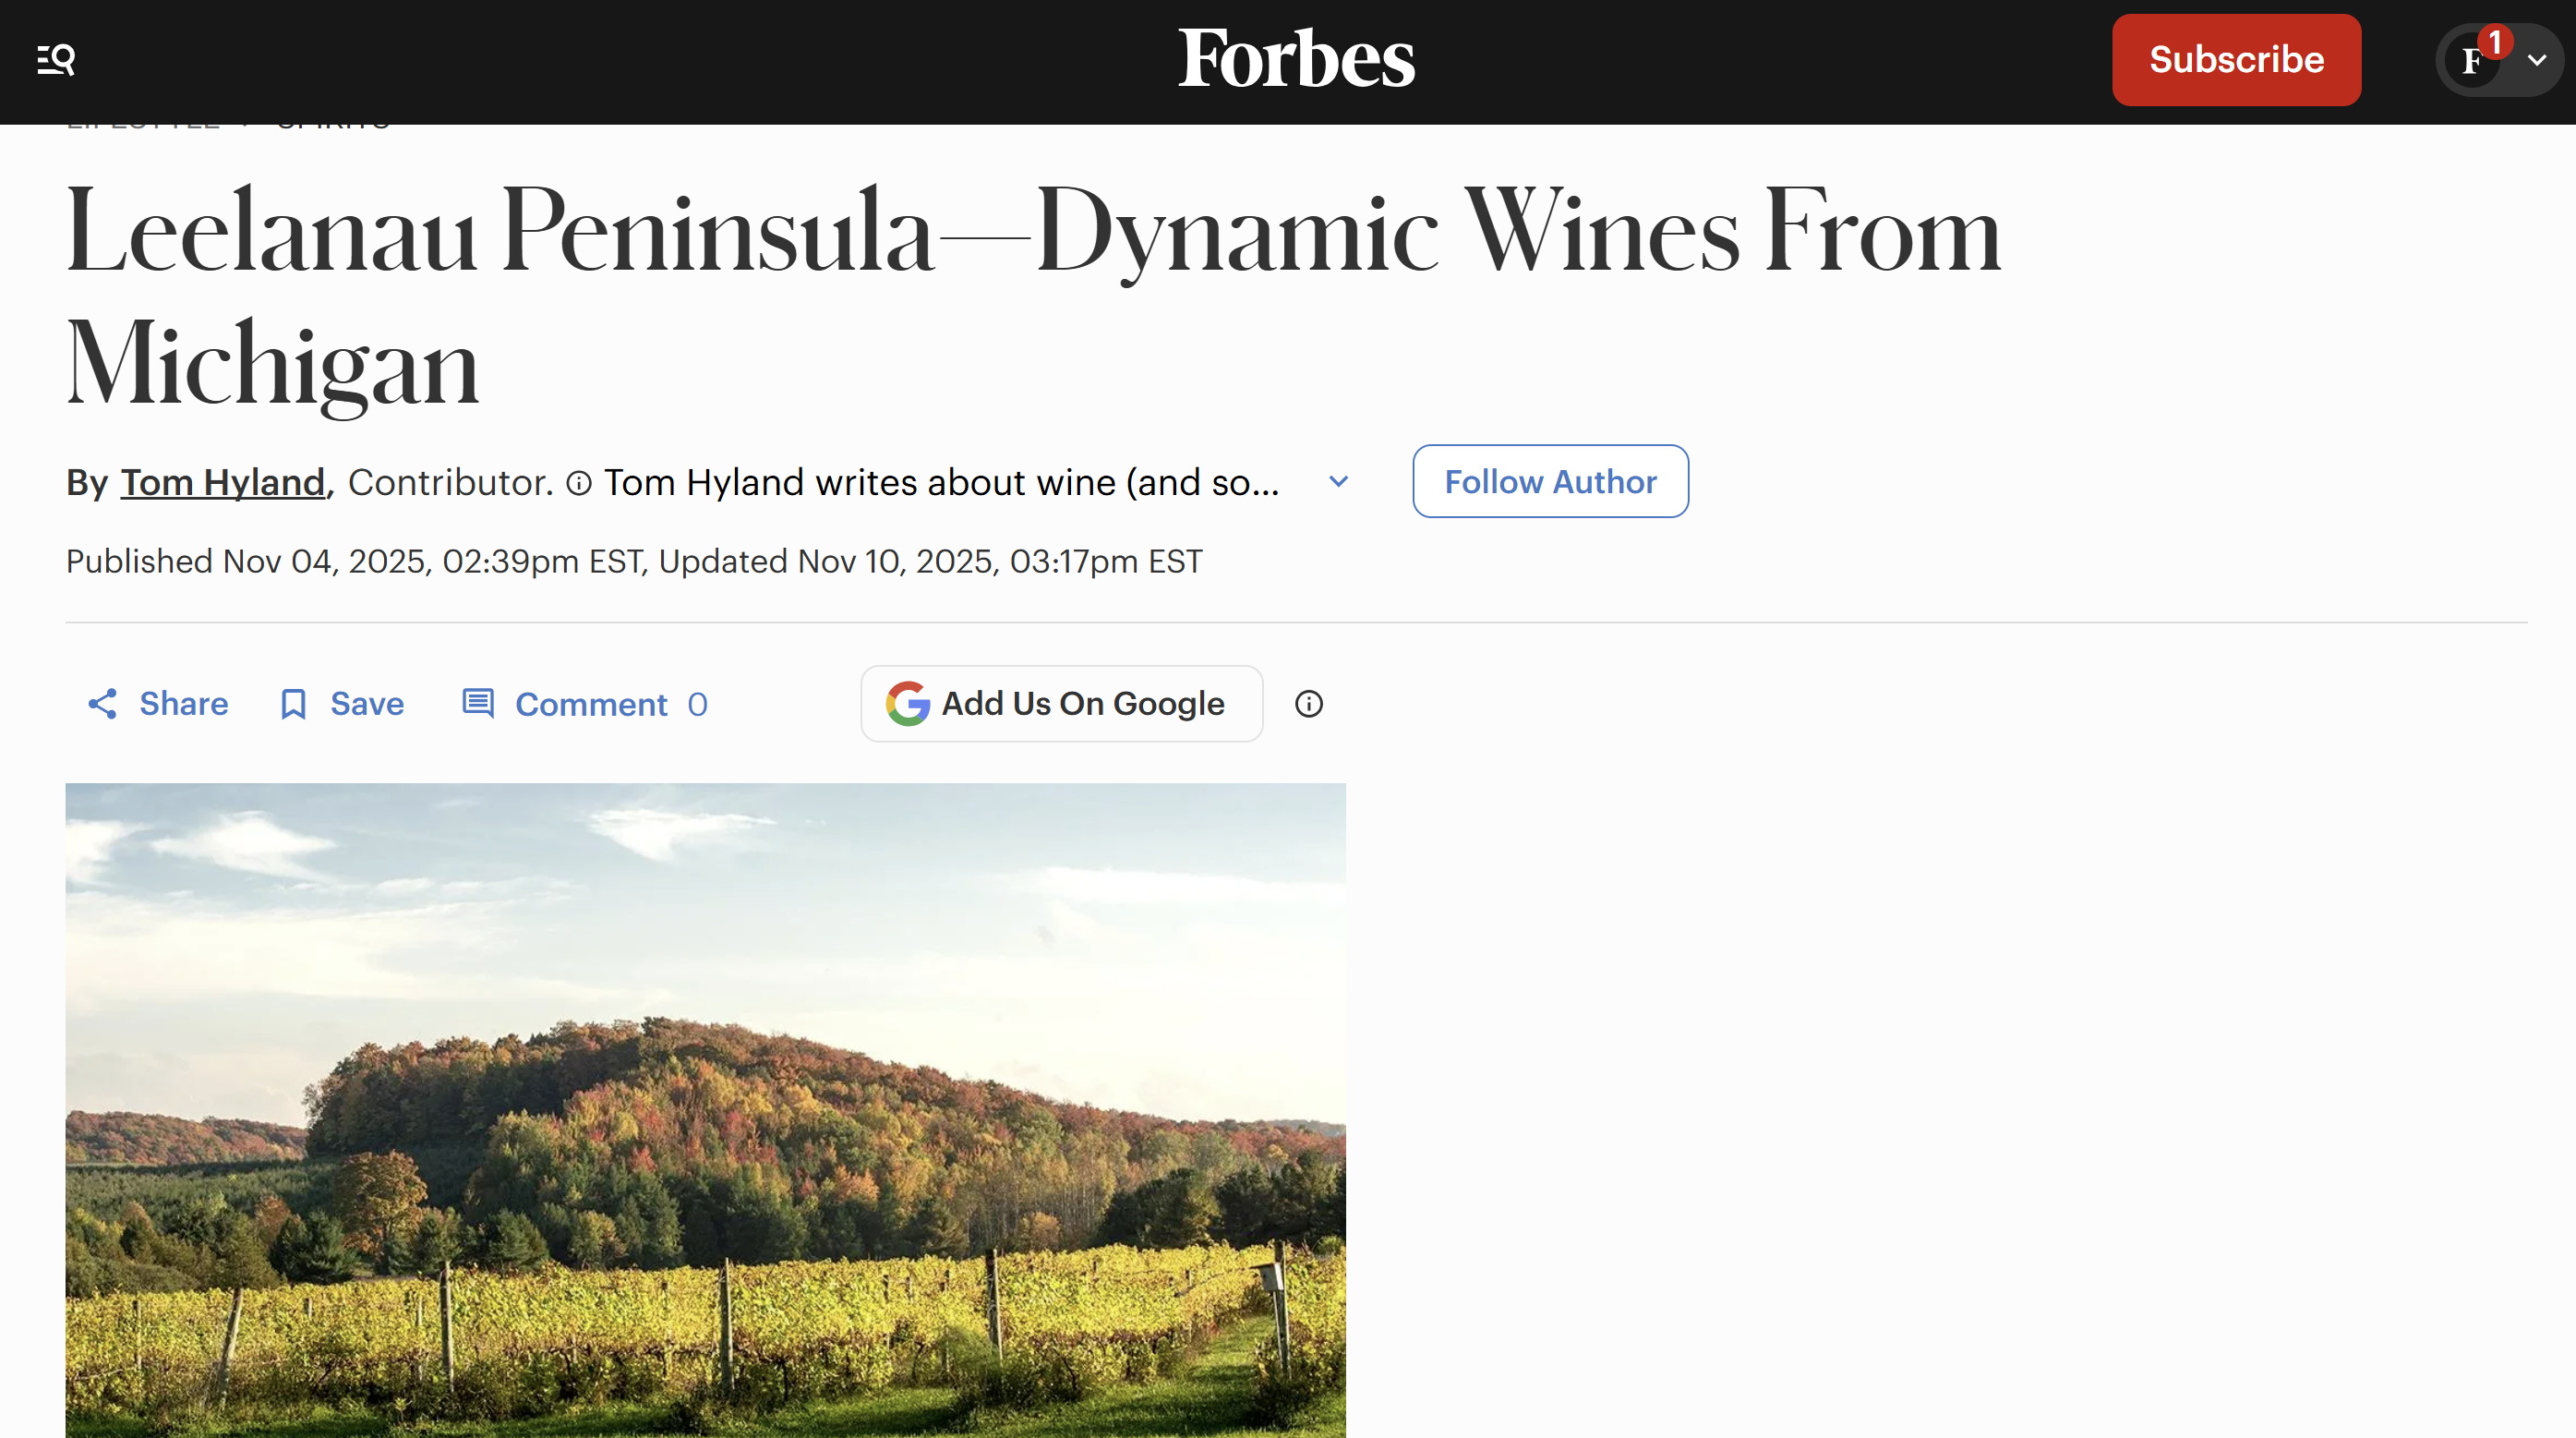Open the search panel
This screenshot has width=2576, height=1438.
coord(55,60)
